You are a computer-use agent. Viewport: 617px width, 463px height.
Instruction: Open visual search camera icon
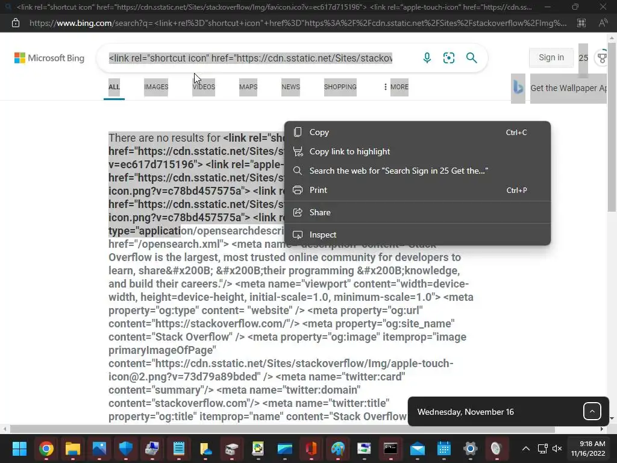(x=449, y=58)
